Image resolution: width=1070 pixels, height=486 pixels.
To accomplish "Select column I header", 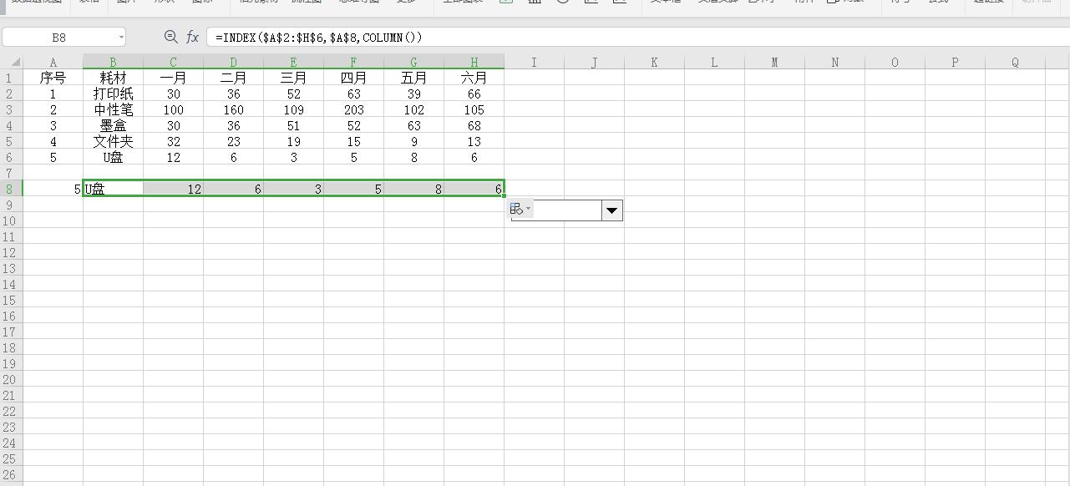I will pyautogui.click(x=535, y=63).
